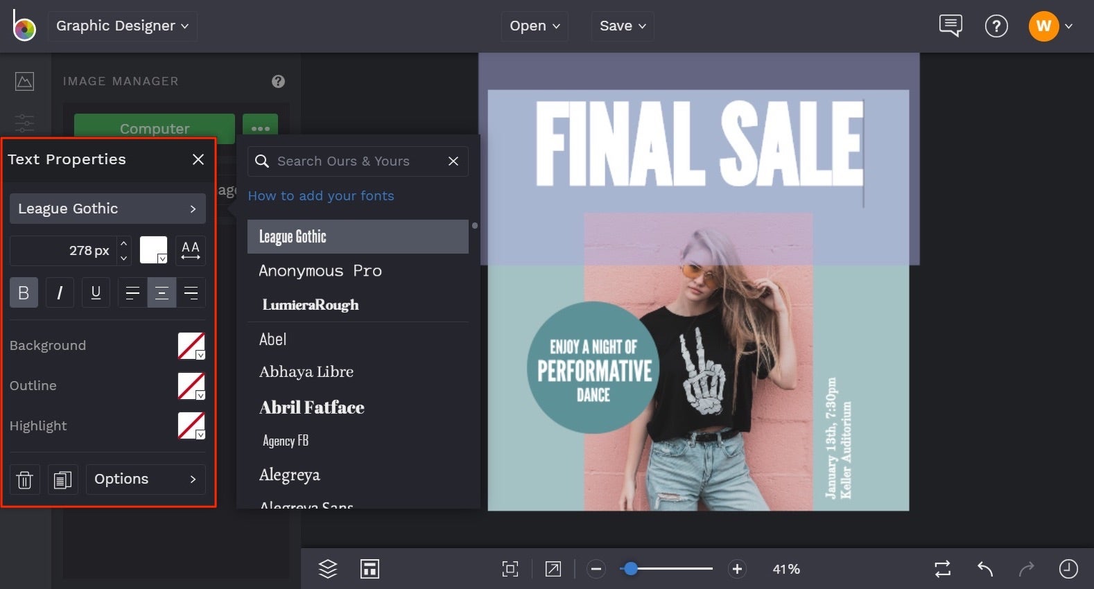
Task: Align text to the left
Action: [x=132, y=292]
